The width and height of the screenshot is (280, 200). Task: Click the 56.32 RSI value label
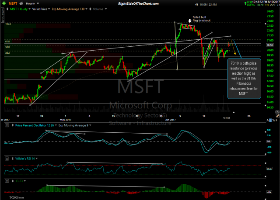click(269, 169)
